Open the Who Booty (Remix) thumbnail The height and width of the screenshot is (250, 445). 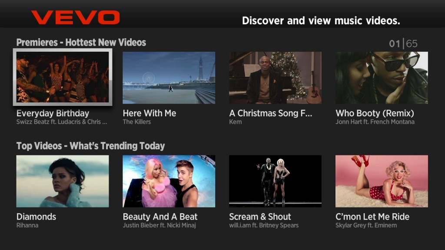[x=382, y=78]
